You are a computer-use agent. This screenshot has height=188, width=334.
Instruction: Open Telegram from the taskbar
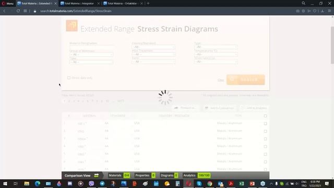(x=102, y=183)
